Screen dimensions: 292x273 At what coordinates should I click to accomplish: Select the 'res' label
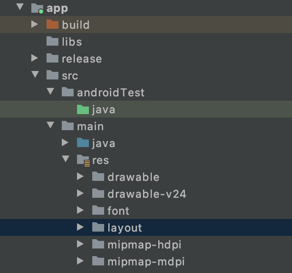[101, 161]
